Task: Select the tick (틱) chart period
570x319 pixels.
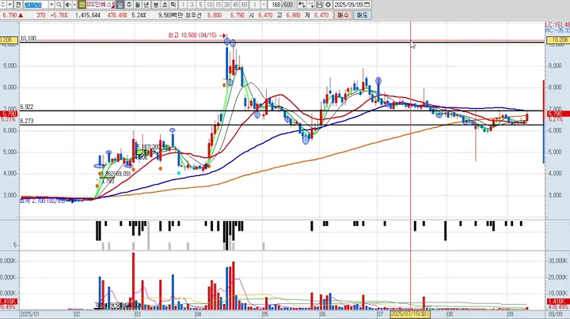Action: click(173, 5)
